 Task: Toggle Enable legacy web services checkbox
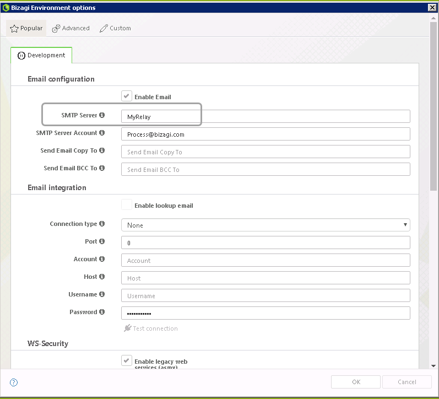127,360
